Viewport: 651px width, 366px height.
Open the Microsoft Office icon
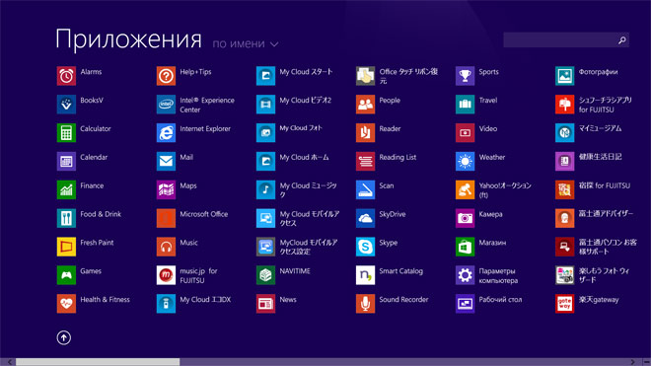(x=166, y=218)
